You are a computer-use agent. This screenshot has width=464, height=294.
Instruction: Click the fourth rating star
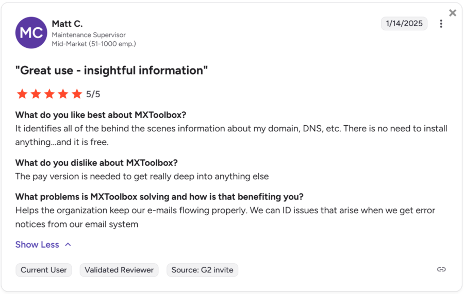click(63, 94)
